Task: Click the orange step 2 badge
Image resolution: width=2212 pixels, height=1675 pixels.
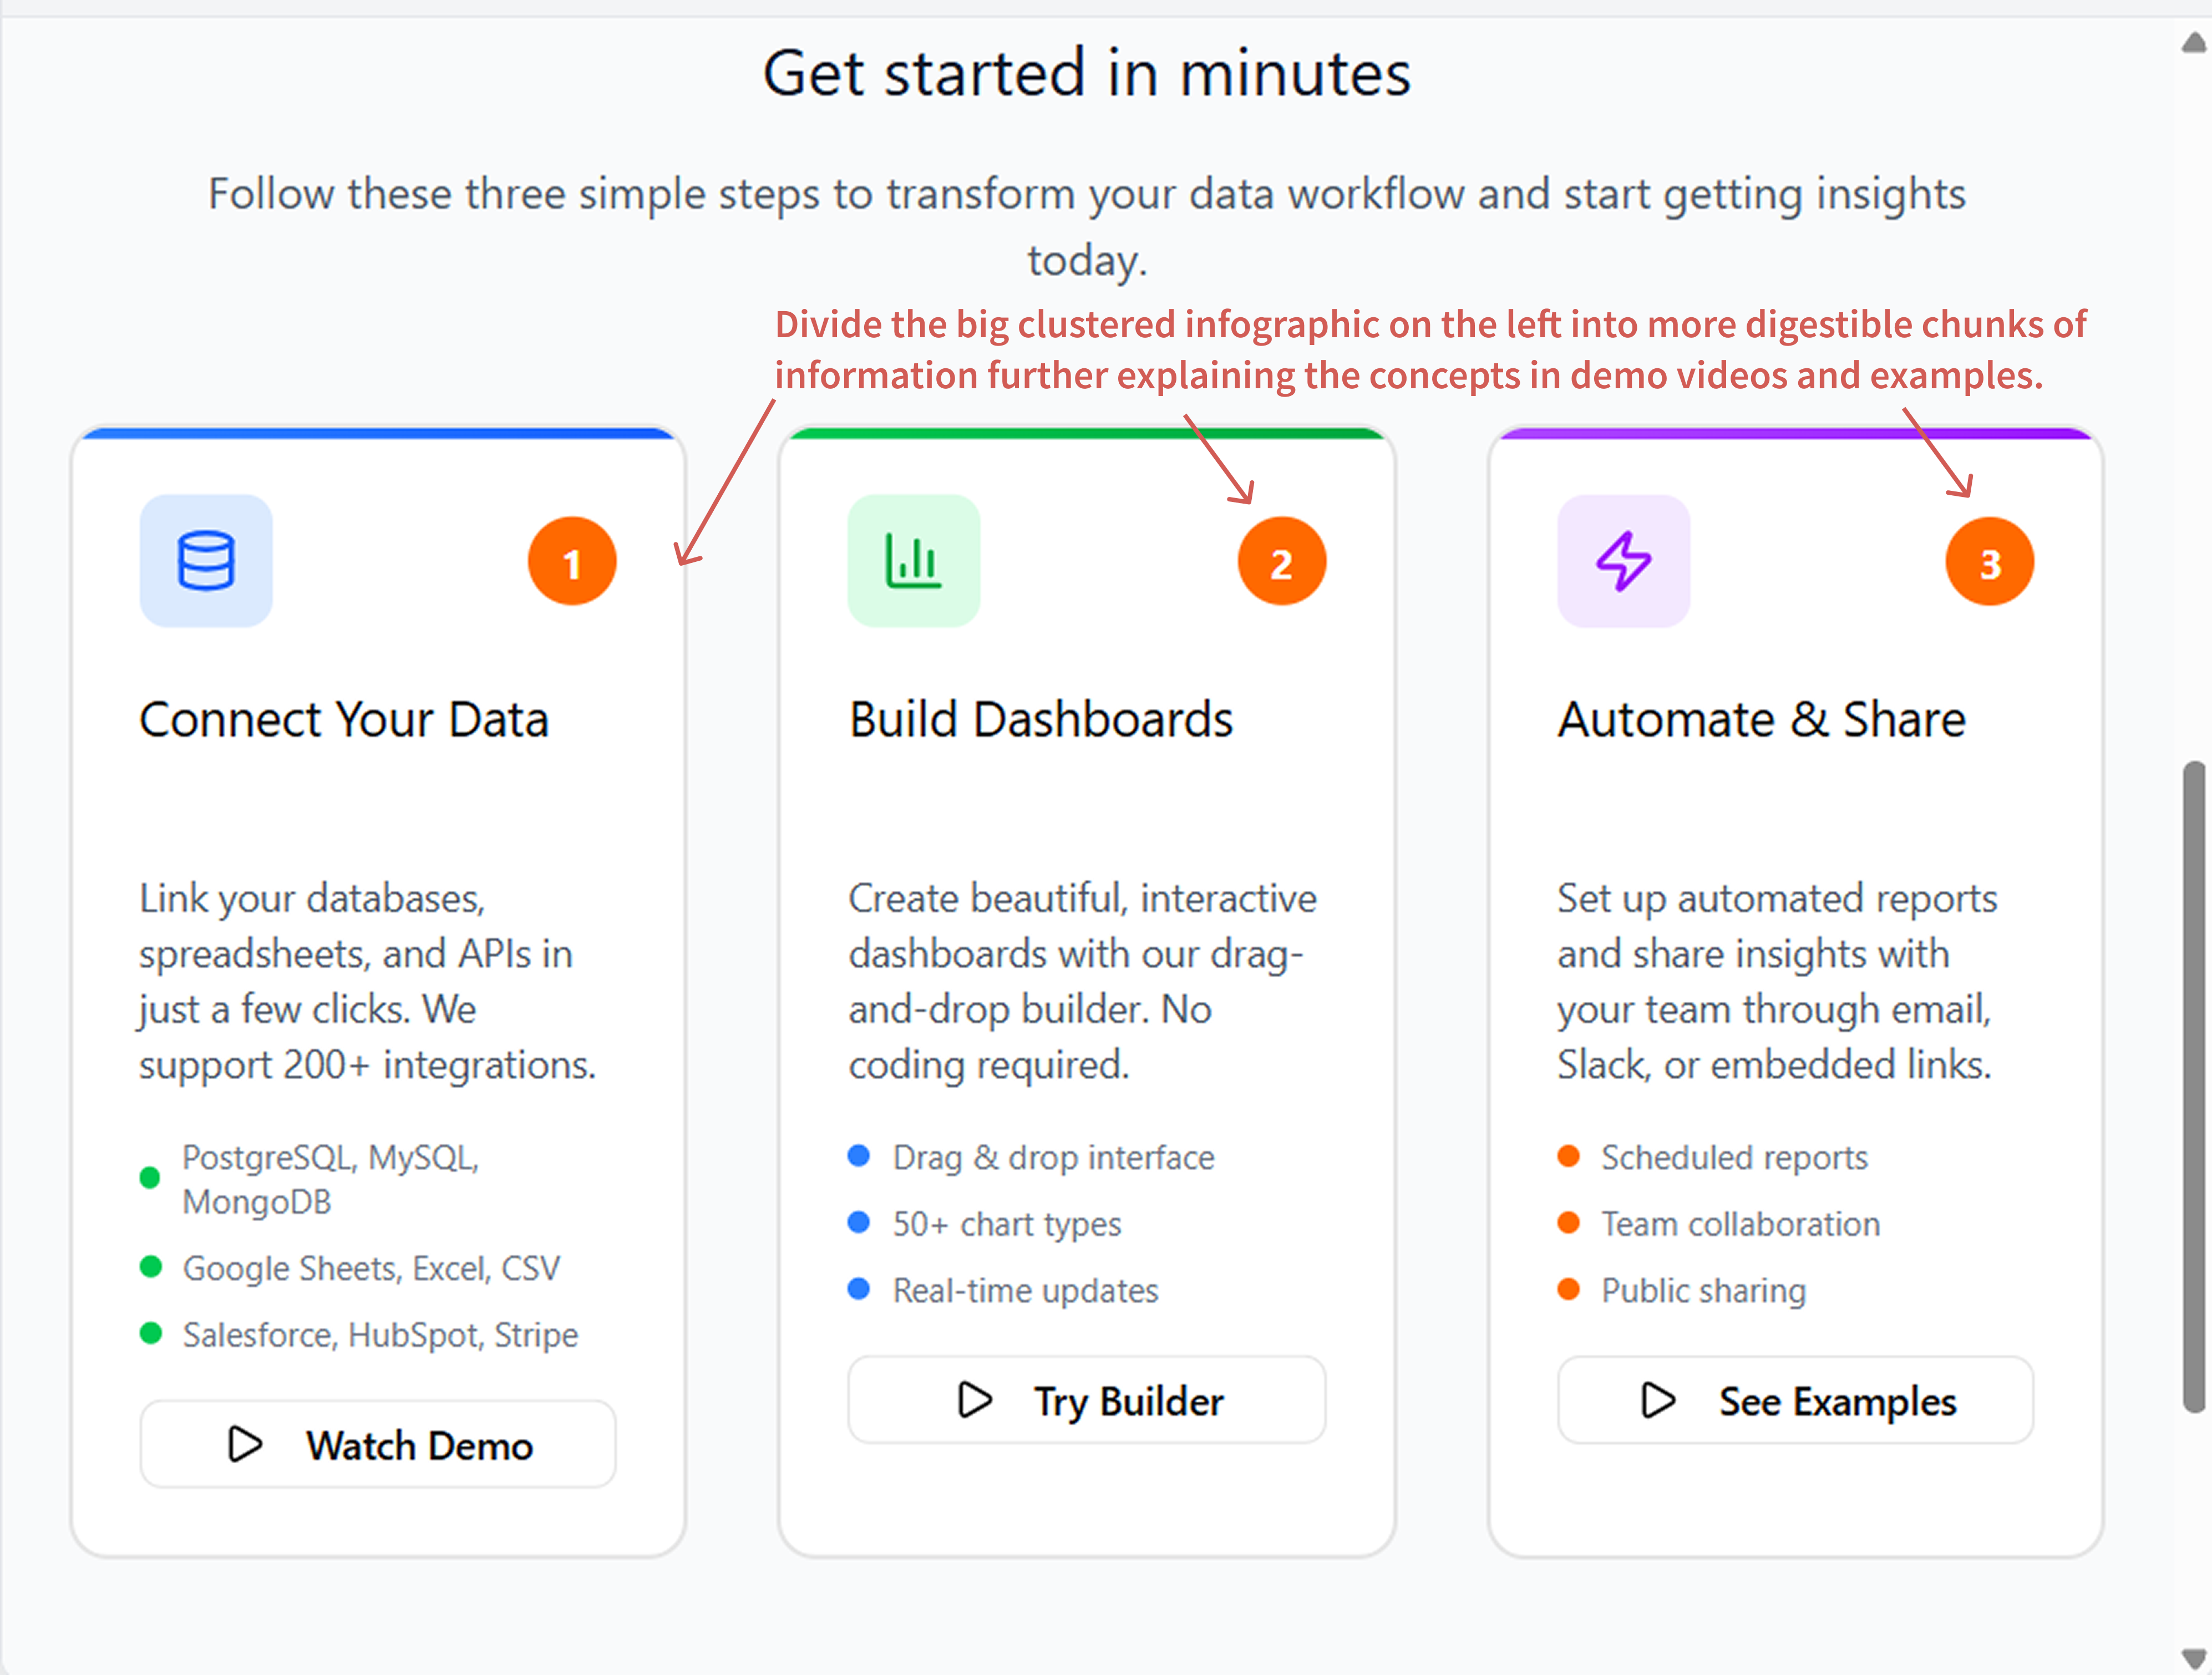Action: point(1282,562)
